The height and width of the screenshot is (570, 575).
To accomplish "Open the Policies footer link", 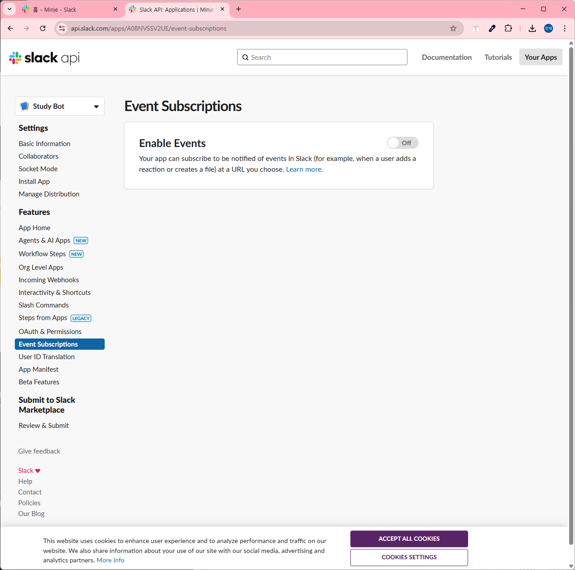I will [x=29, y=503].
